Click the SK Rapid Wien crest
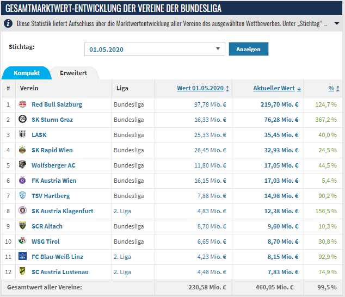 pyautogui.click(x=22, y=150)
